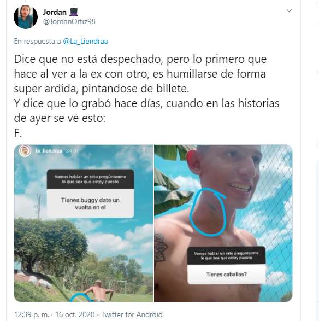
Task: Open the story three-dot menu icon
Action: click(144, 151)
